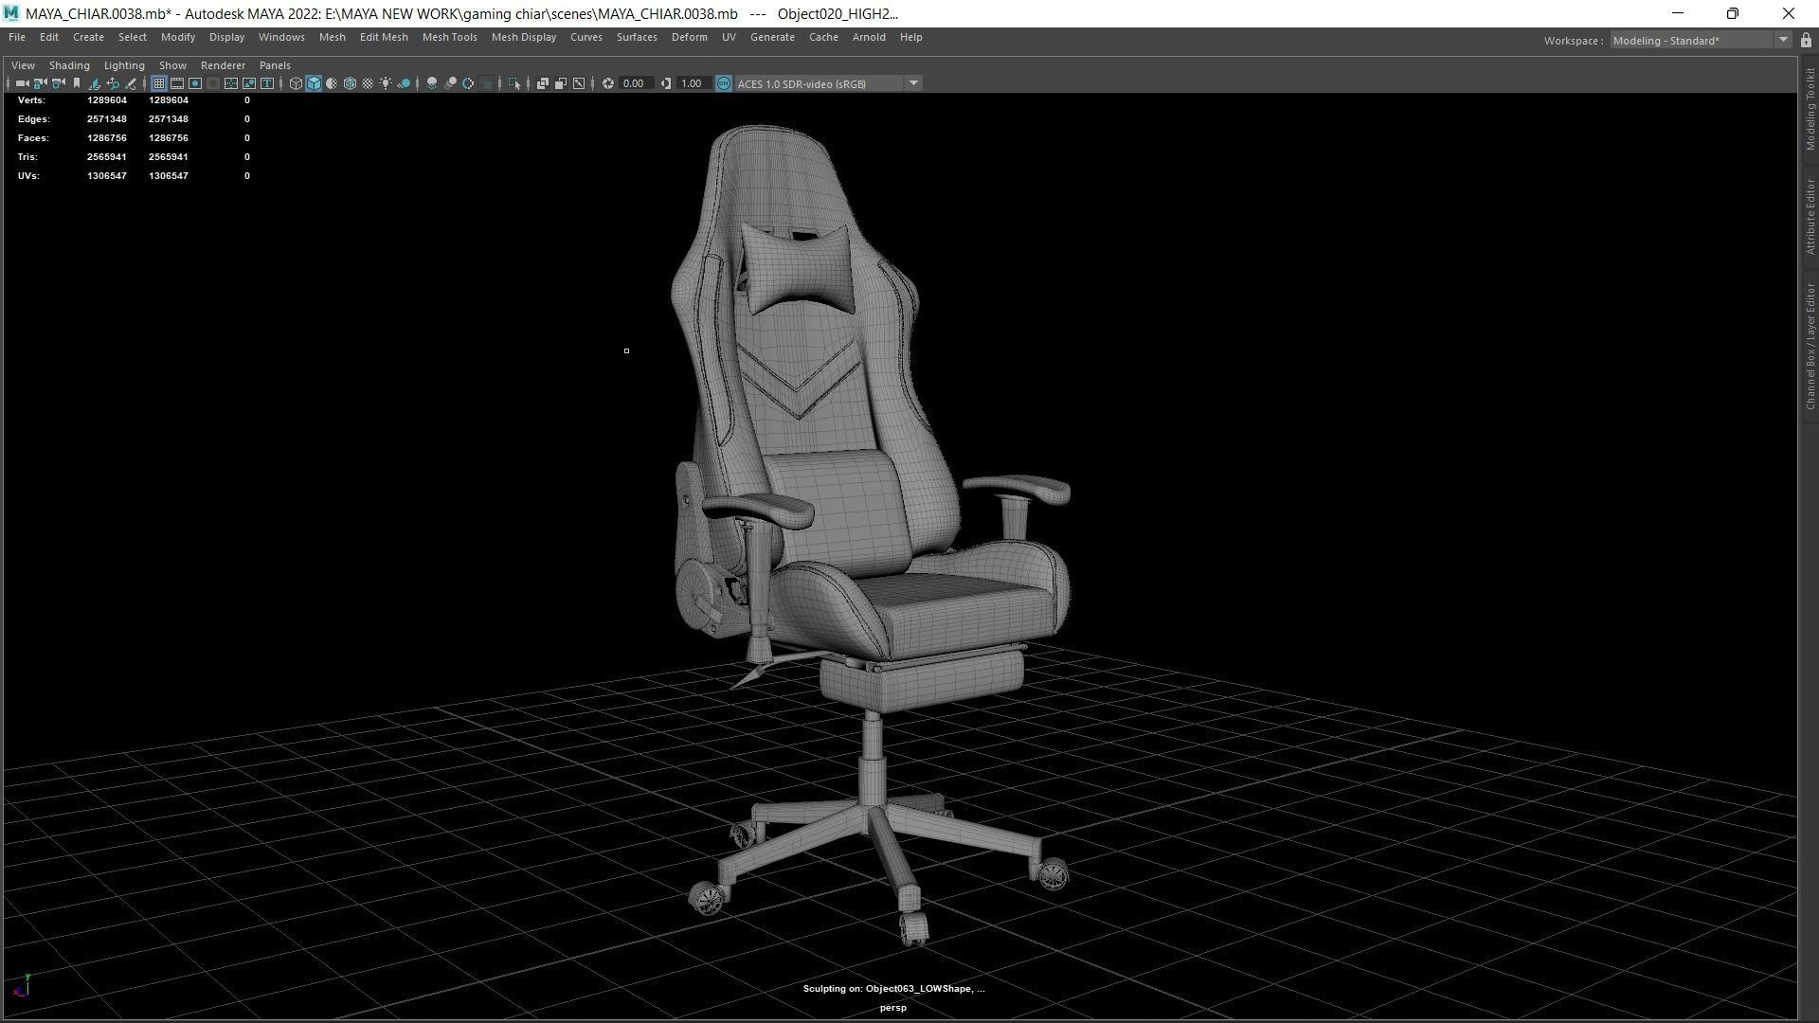Image resolution: width=1819 pixels, height=1023 pixels.
Task: Toggle the viewport Grid display
Action: coord(159,83)
